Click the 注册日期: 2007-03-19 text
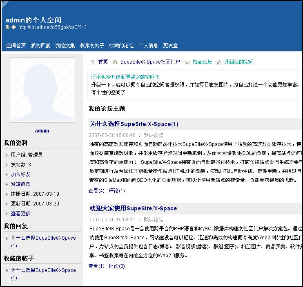The height and width of the screenshot is (287, 303). click(35, 194)
